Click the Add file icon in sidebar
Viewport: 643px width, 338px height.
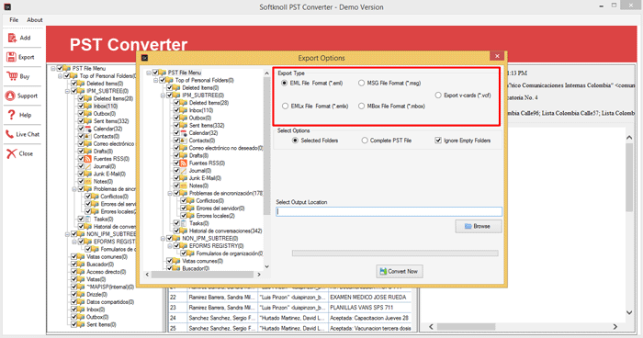[x=12, y=38]
